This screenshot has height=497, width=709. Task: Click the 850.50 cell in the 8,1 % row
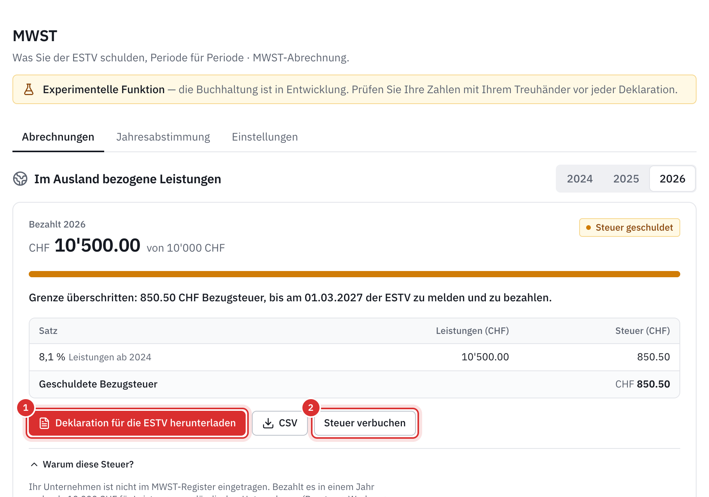pyautogui.click(x=653, y=357)
